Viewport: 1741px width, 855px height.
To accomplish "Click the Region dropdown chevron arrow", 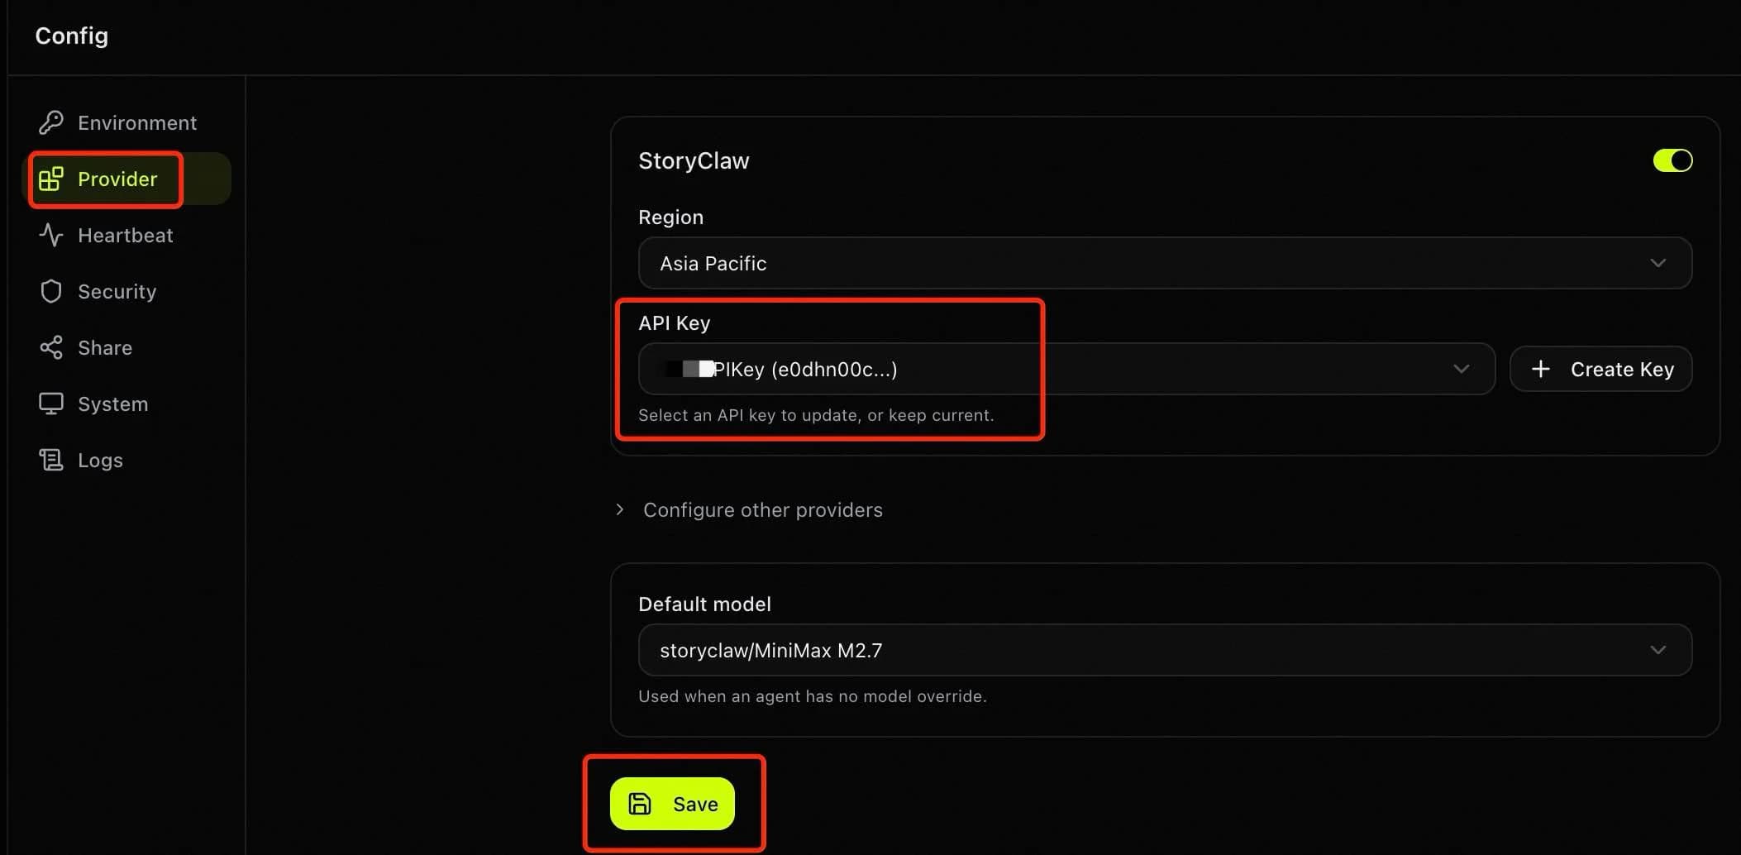I will click(x=1658, y=263).
